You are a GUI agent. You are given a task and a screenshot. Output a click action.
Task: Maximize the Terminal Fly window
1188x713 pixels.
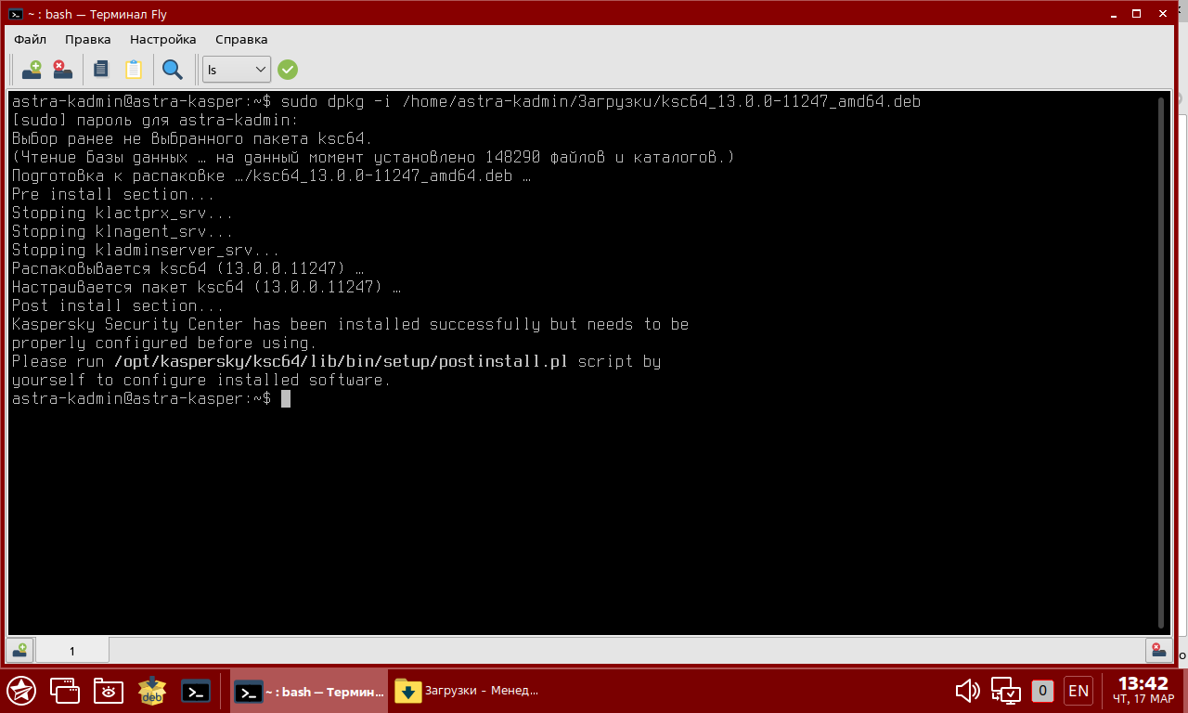[1137, 14]
